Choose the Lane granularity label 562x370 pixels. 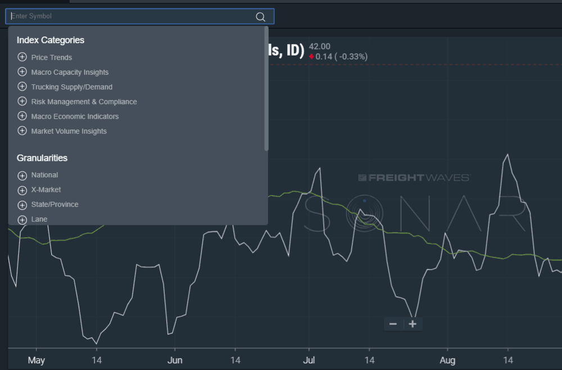pos(39,219)
